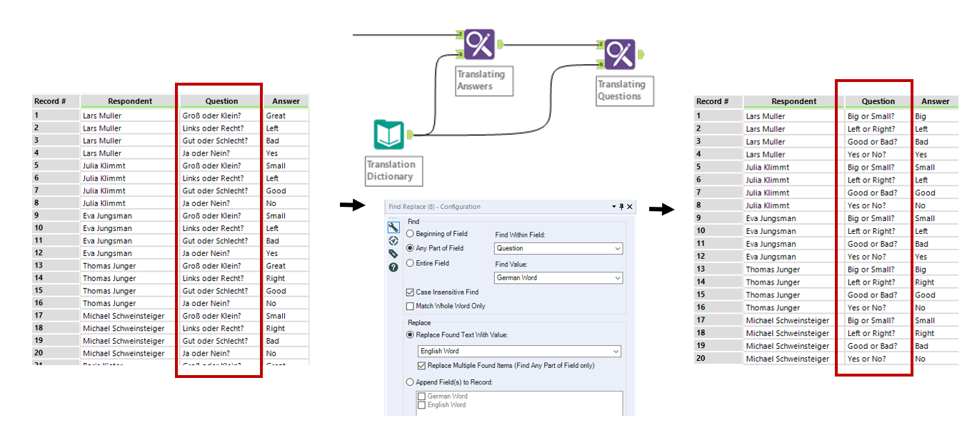977x440 pixels.
Task: Select the Append Field(s) to Record option
Action: point(410,381)
